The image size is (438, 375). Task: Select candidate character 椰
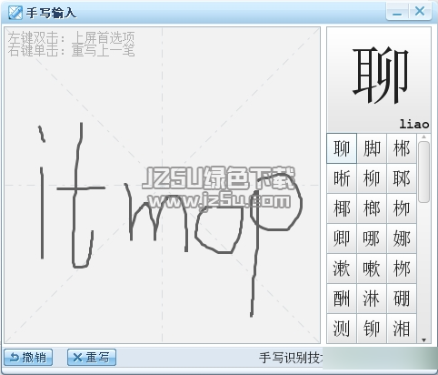(x=342, y=208)
